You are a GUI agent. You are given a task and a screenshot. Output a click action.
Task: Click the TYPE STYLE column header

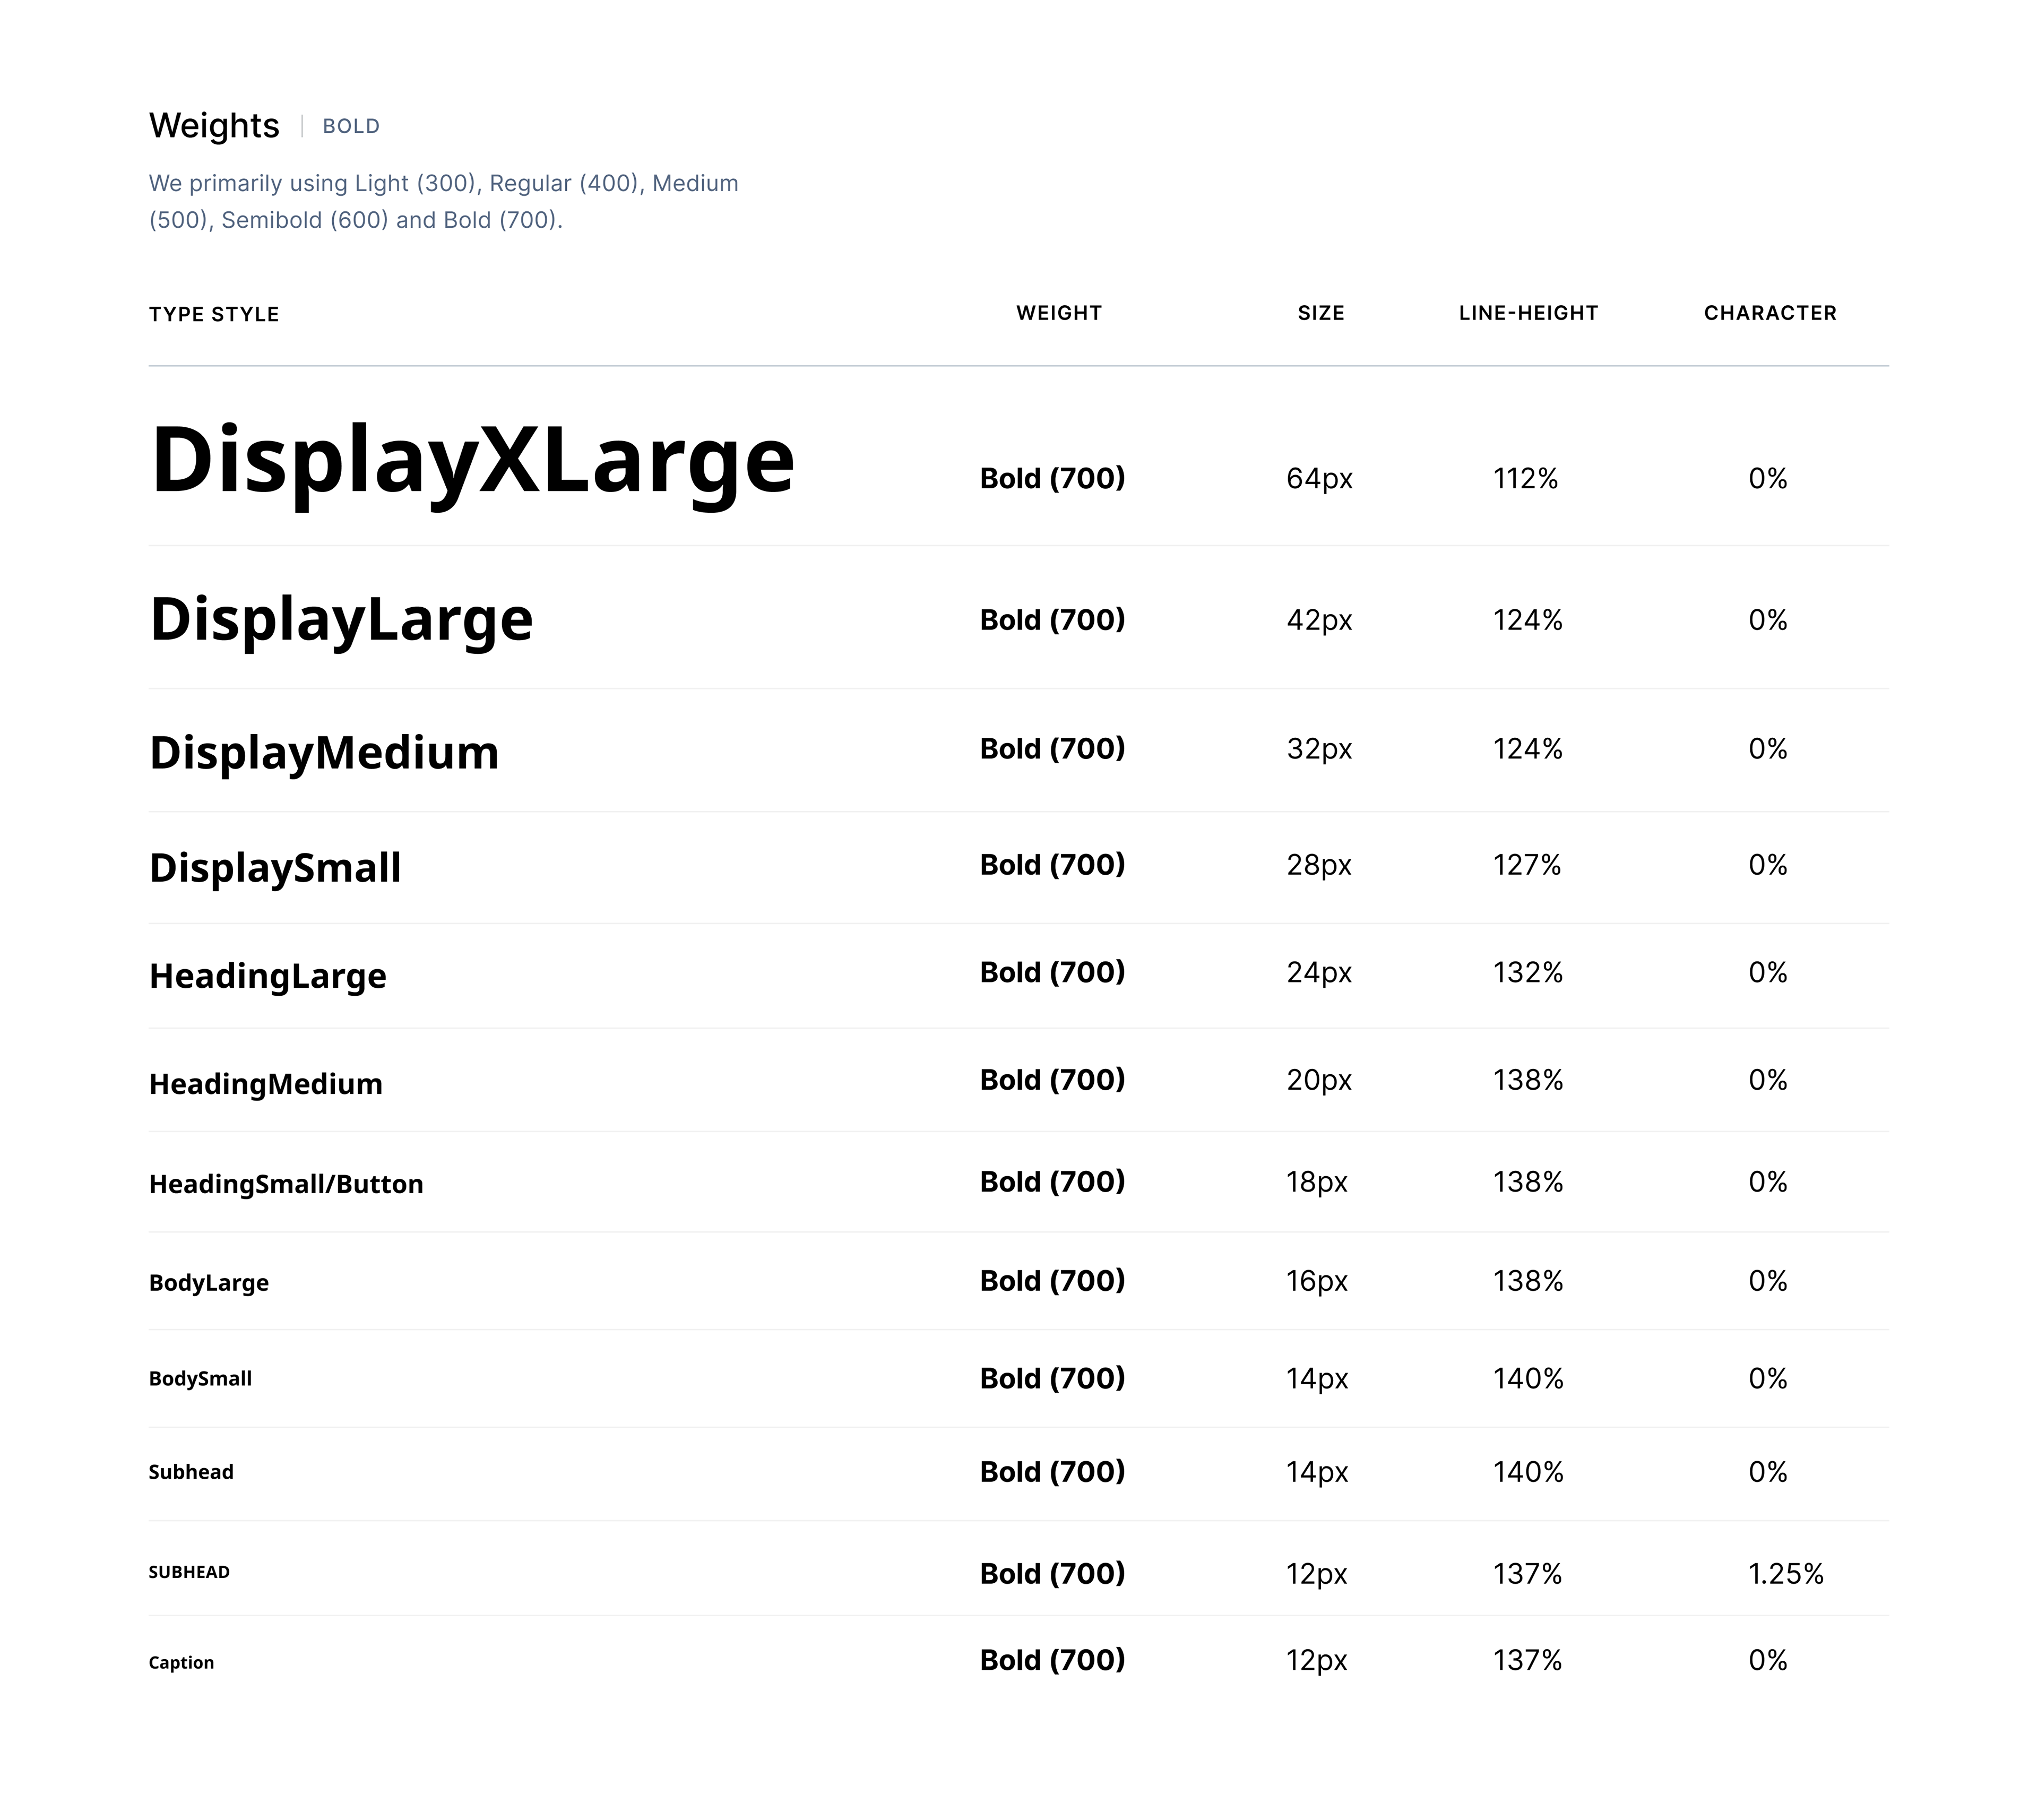click(x=214, y=314)
